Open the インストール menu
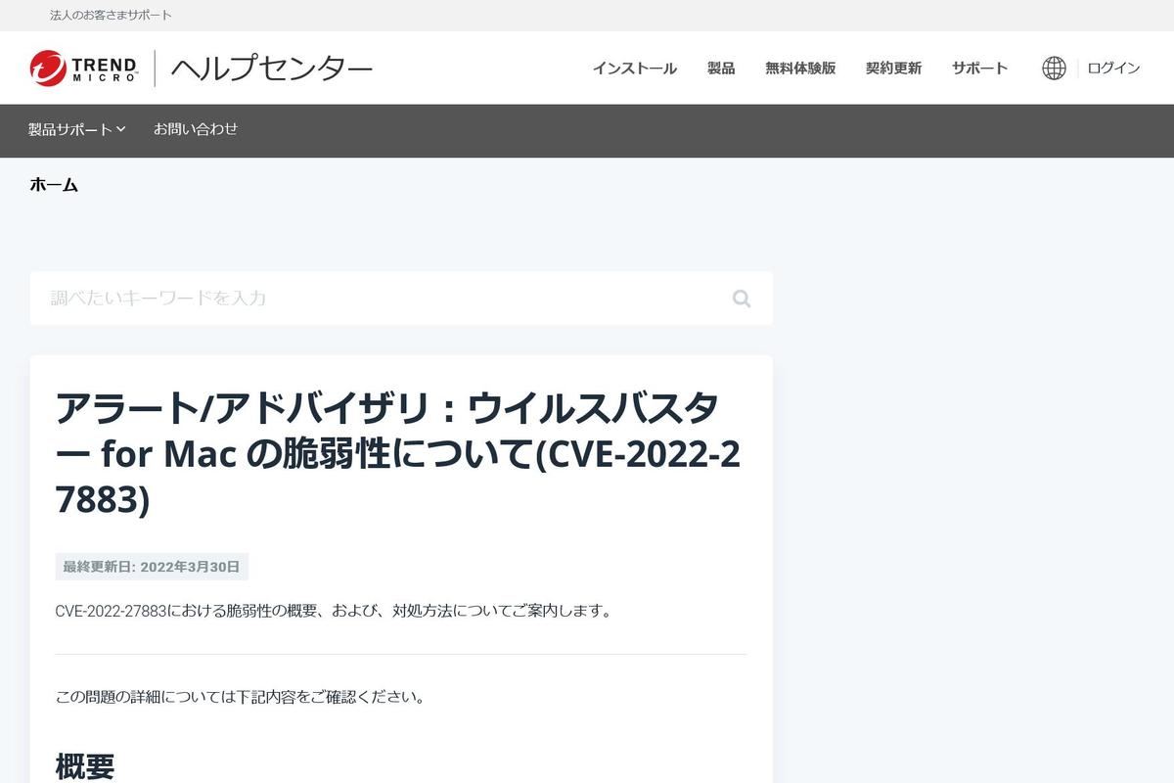This screenshot has height=783, width=1174. (634, 68)
